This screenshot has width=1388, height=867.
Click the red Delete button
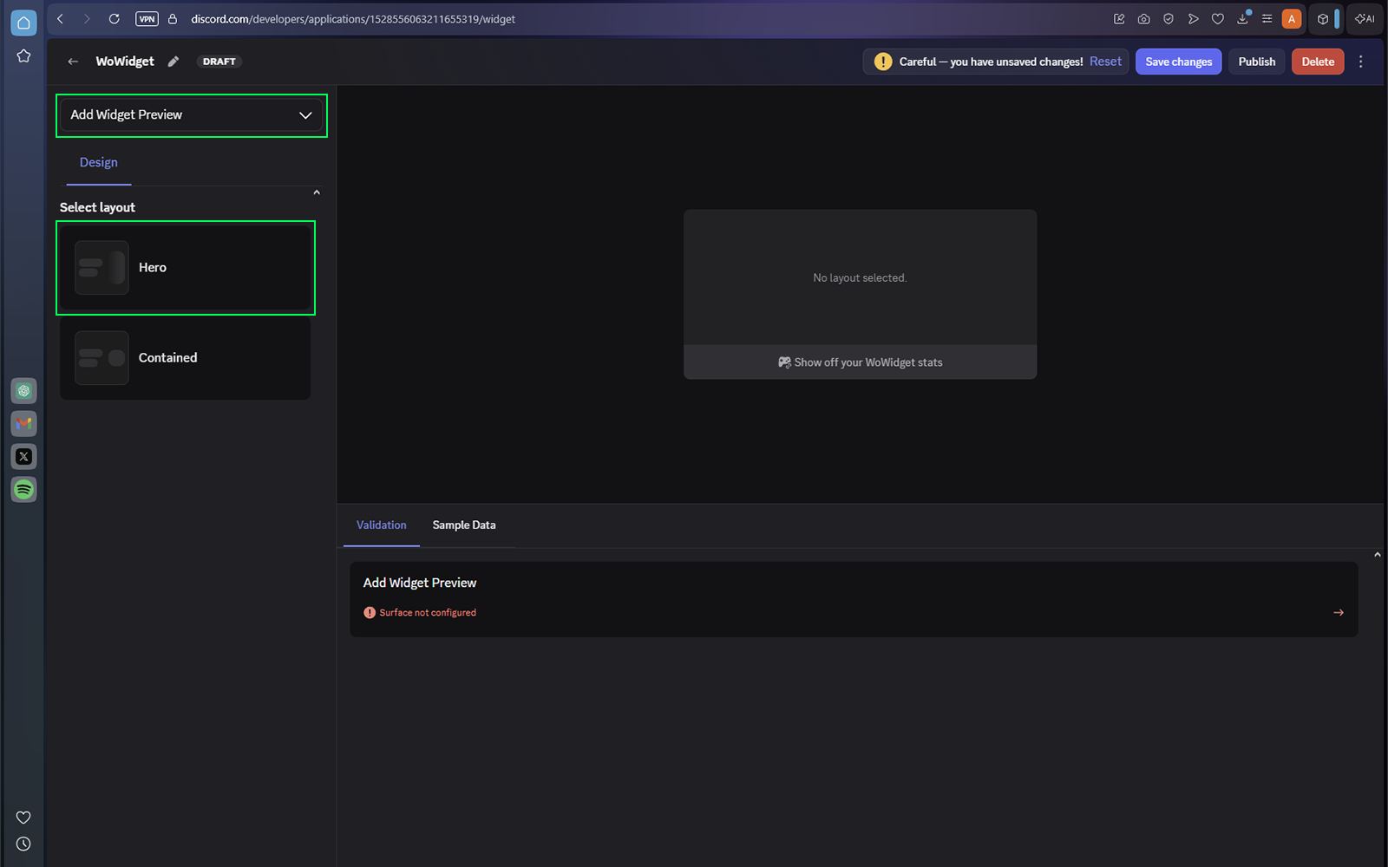(1318, 62)
